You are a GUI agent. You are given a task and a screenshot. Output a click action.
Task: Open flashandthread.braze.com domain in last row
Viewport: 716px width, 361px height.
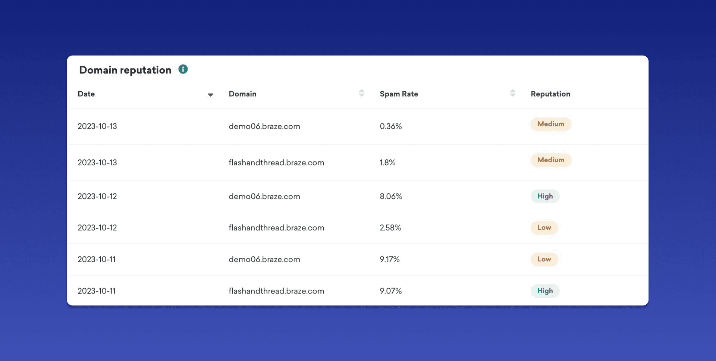point(276,291)
